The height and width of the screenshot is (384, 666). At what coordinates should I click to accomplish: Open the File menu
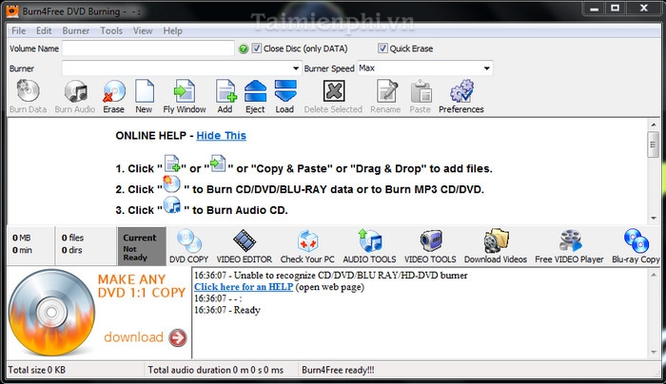pos(18,30)
